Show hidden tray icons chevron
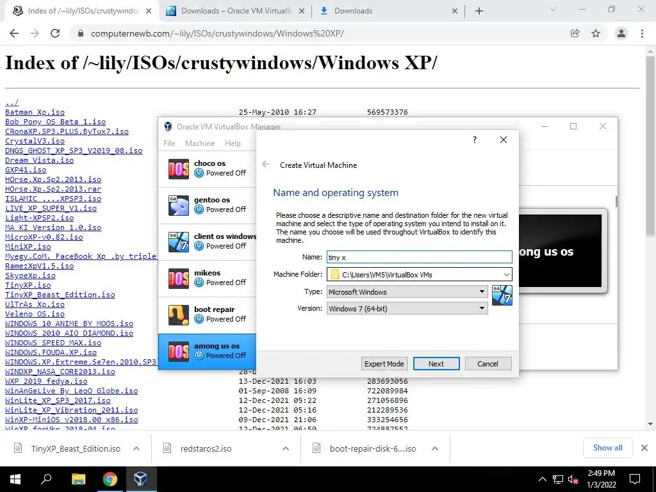 542,479
